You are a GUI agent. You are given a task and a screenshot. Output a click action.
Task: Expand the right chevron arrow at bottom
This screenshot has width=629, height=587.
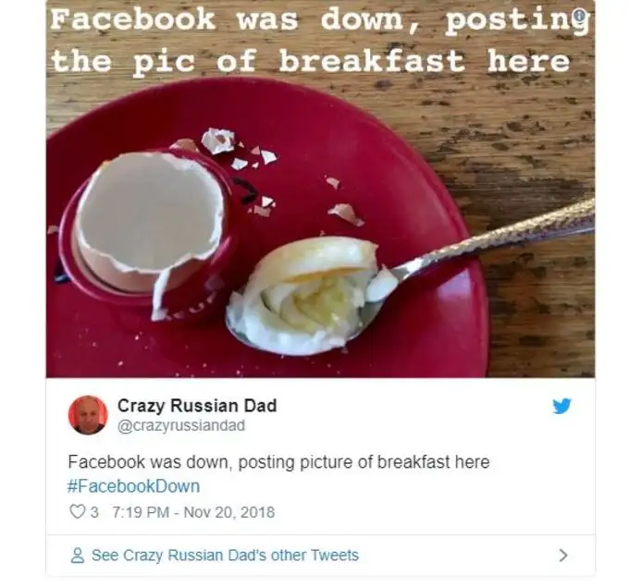click(563, 556)
